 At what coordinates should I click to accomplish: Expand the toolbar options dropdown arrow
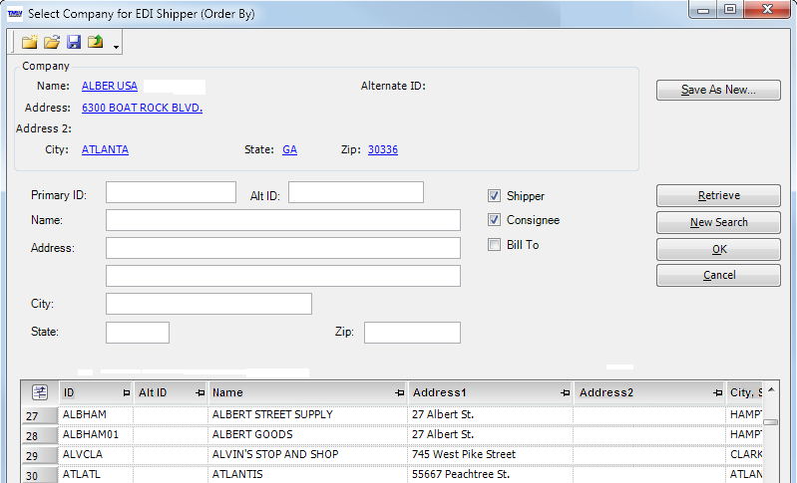117,47
